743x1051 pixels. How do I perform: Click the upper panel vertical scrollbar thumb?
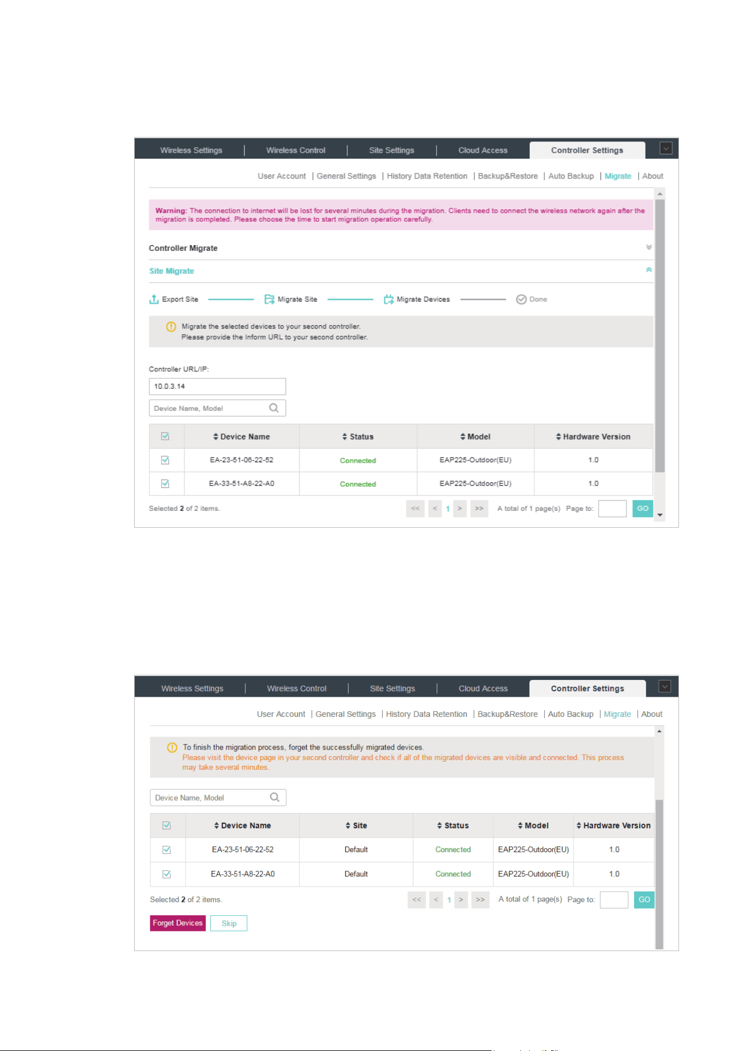pyautogui.click(x=660, y=336)
